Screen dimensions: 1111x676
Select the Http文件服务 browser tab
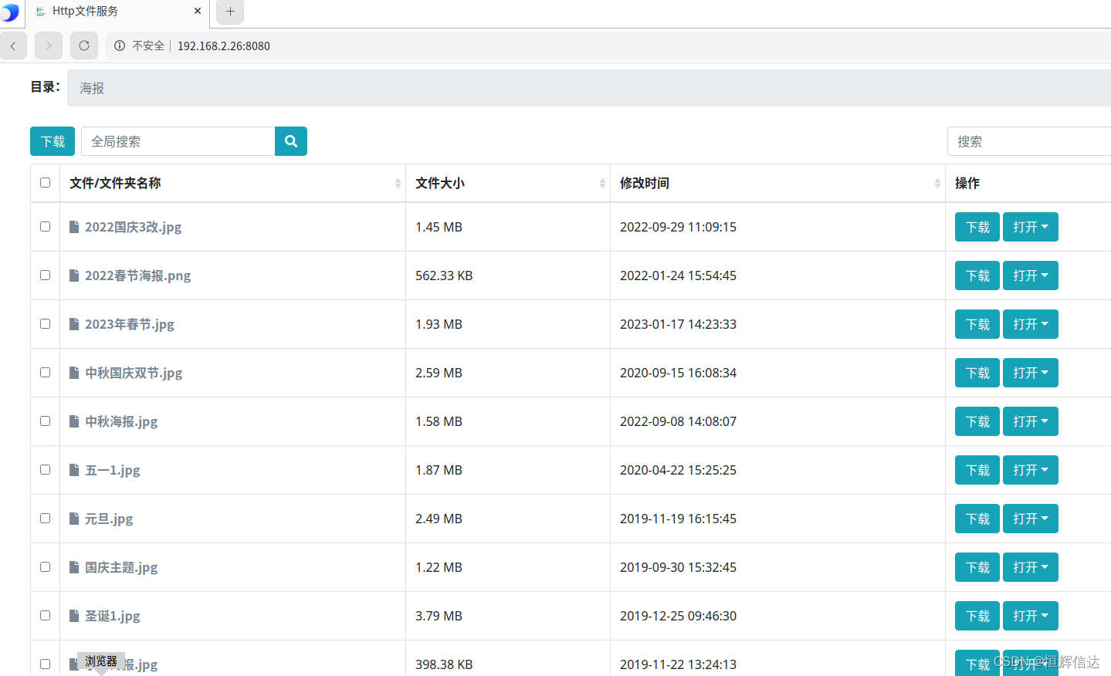point(116,12)
